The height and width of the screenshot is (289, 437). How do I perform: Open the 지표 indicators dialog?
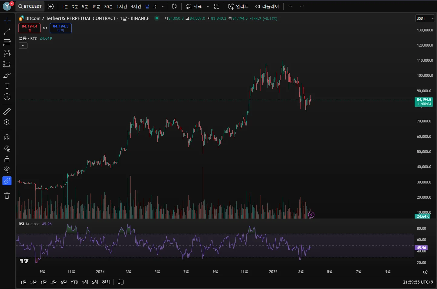[194, 6]
